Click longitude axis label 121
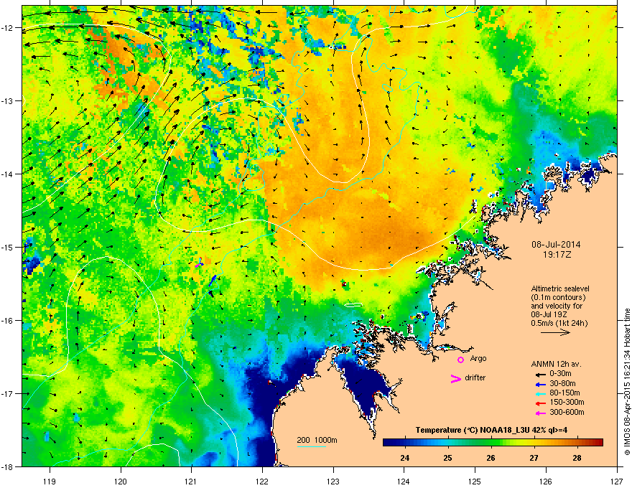 point(191,481)
